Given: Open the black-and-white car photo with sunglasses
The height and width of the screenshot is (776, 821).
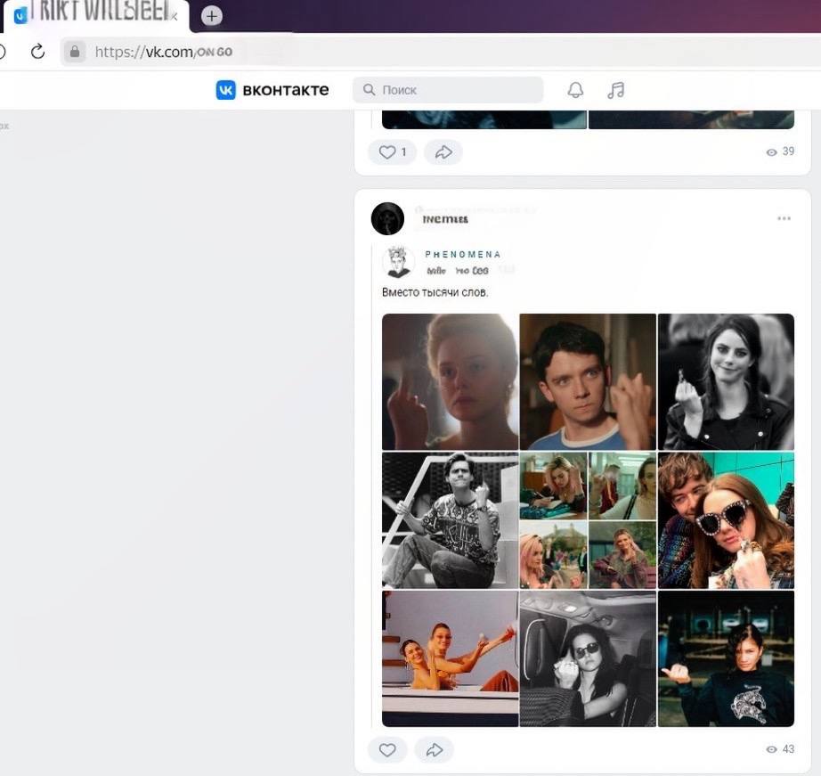Looking at the screenshot, I should click(x=588, y=658).
